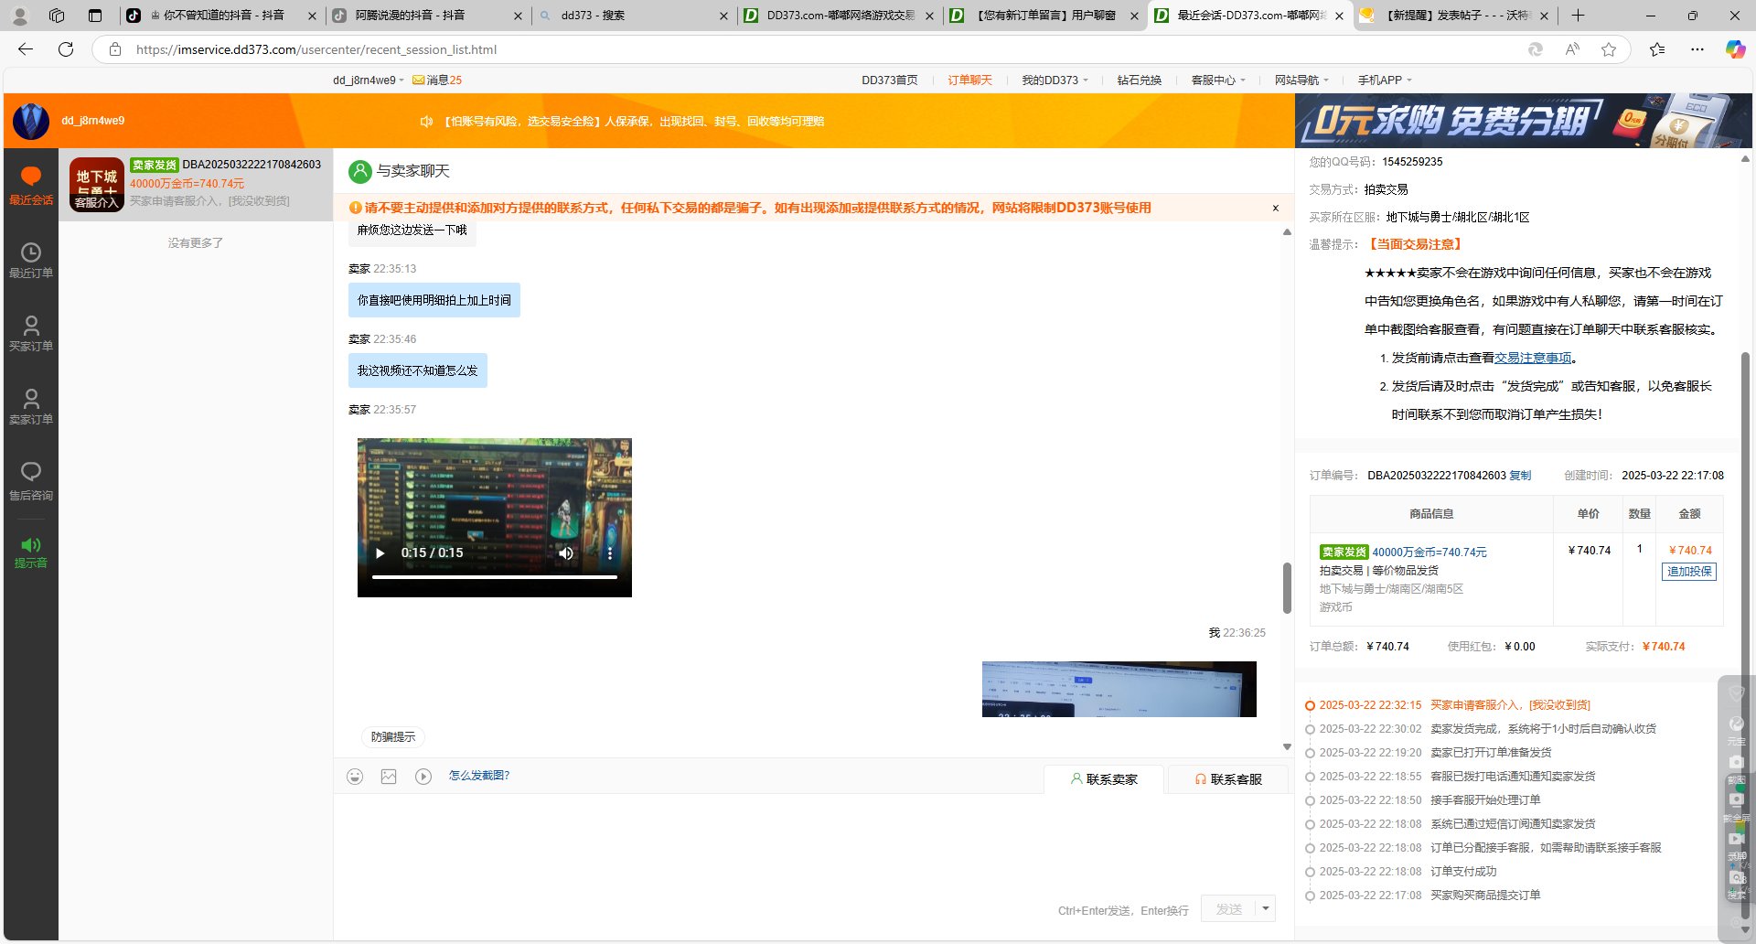The image size is (1756, 944).
Task: Open the tab actions menu icon
Action: [95, 16]
